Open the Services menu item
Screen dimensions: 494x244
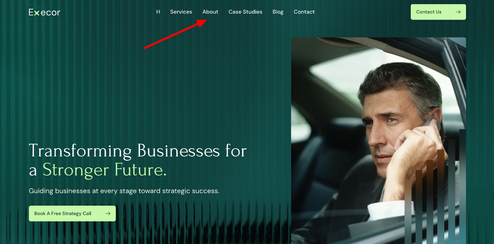pyautogui.click(x=181, y=12)
